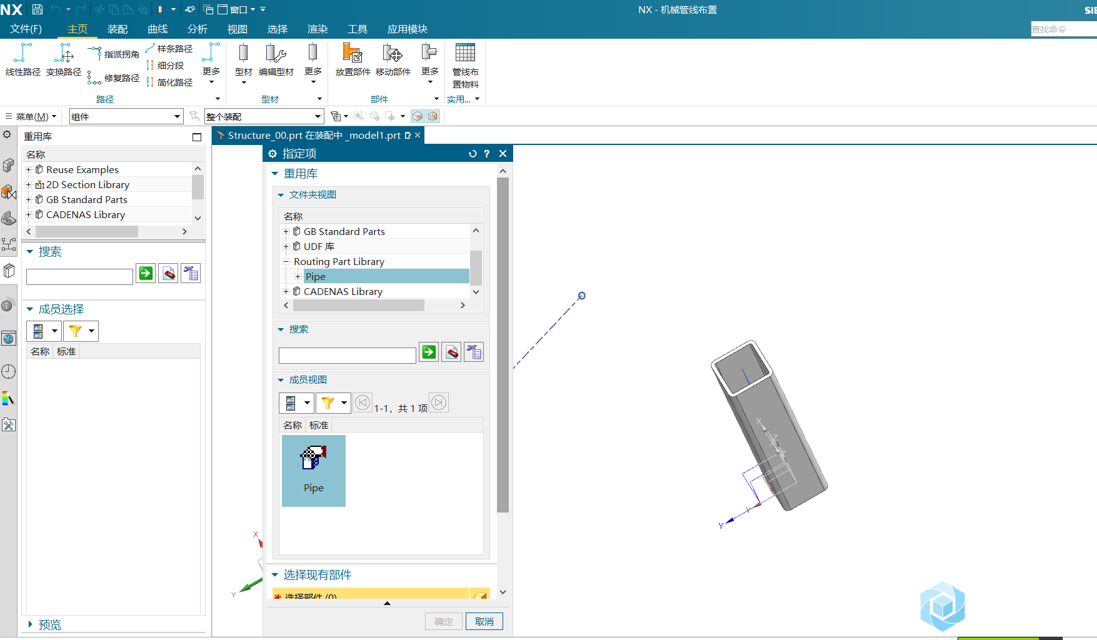Switch to the 装配 ribbon tab
Viewport: 1097px width, 640px height.
(x=118, y=29)
